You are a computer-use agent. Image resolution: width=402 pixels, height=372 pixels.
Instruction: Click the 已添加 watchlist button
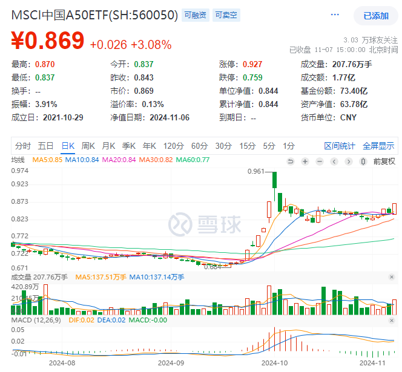point(376,16)
